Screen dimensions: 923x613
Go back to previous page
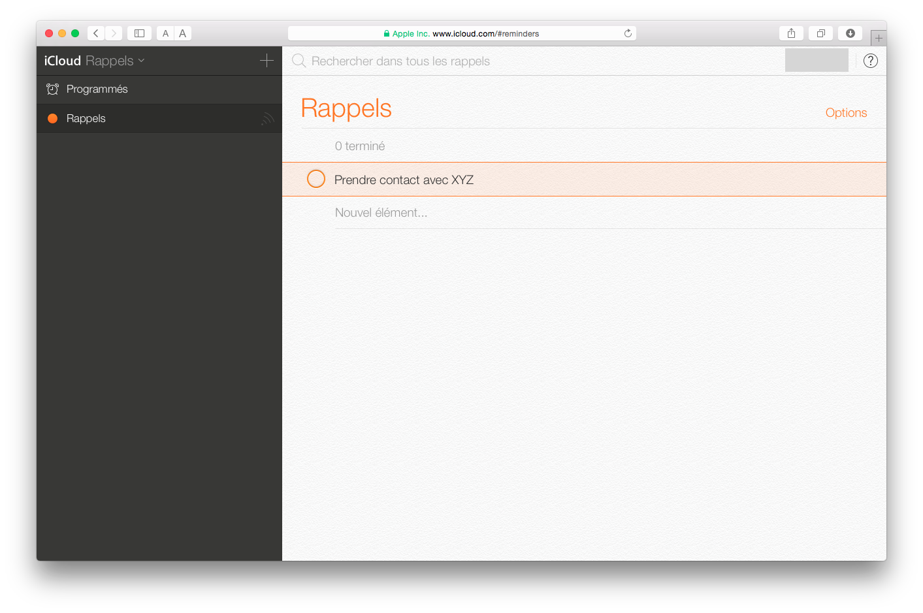[96, 33]
